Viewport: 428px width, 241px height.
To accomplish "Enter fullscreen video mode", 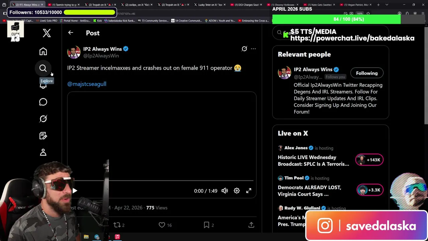I will [249, 191].
